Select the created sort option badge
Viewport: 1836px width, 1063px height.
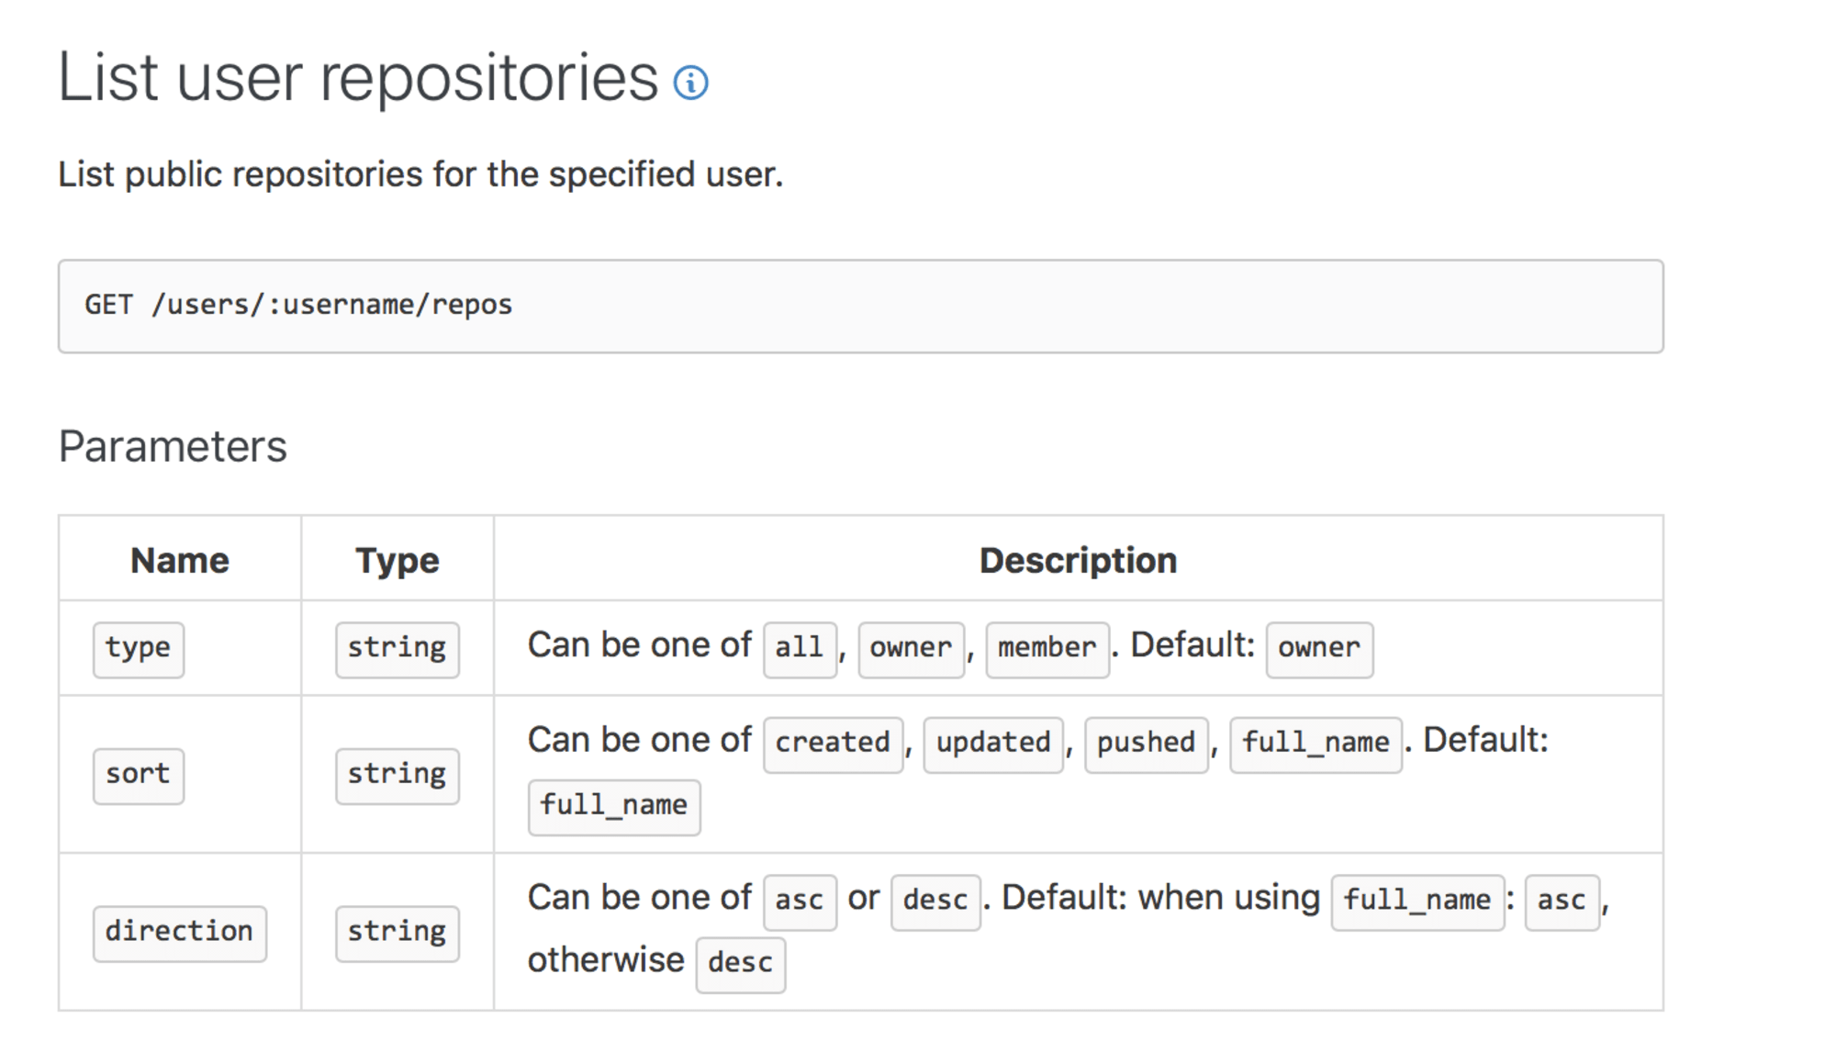coord(832,744)
